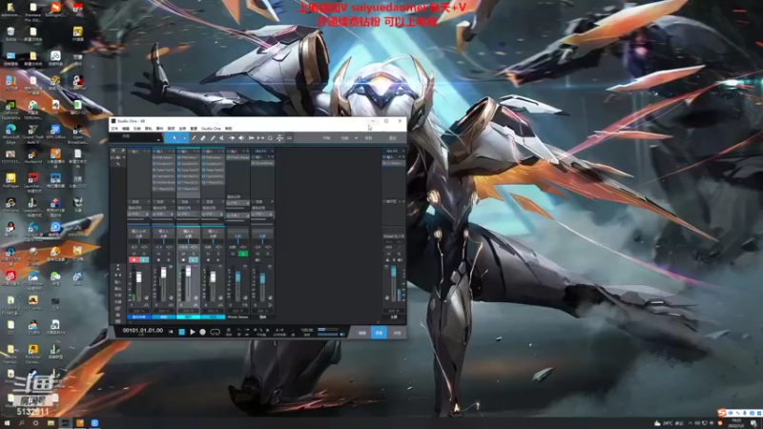Open PotPlayer desktop shortcut
The width and height of the screenshot is (763, 429).
(10, 181)
